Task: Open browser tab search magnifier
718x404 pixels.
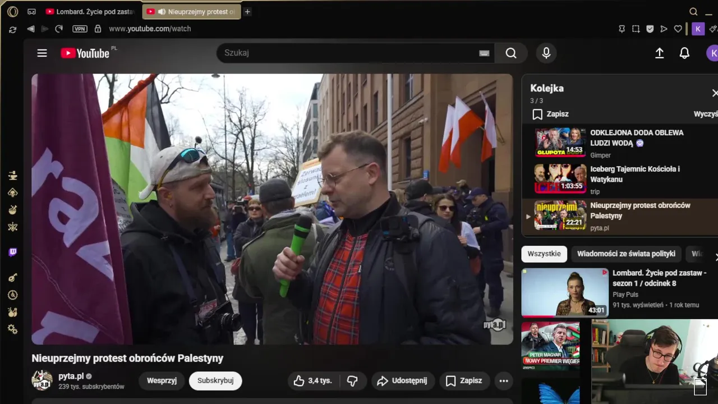Action: [x=693, y=12]
